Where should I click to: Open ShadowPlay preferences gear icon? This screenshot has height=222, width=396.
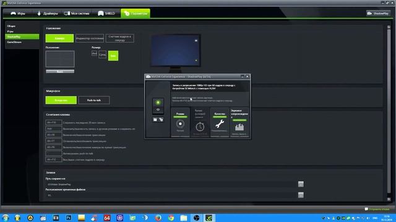pos(161,120)
